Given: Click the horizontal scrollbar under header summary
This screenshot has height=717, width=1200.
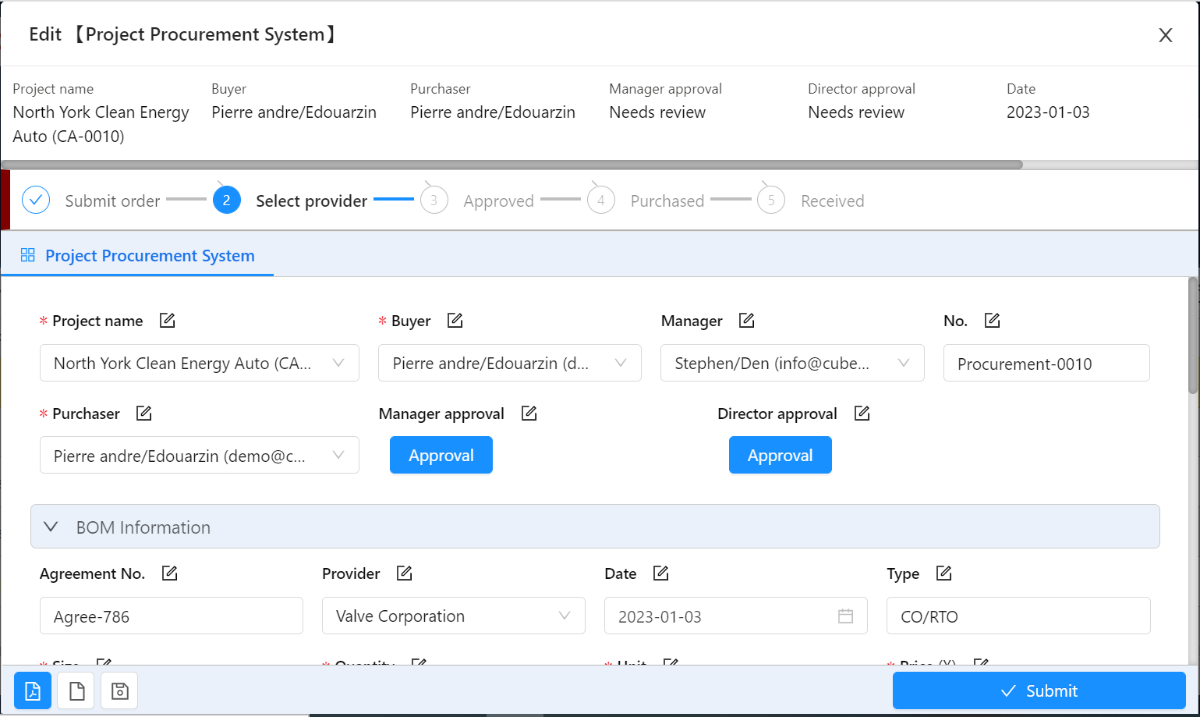Looking at the screenshot, I should 512,165.
